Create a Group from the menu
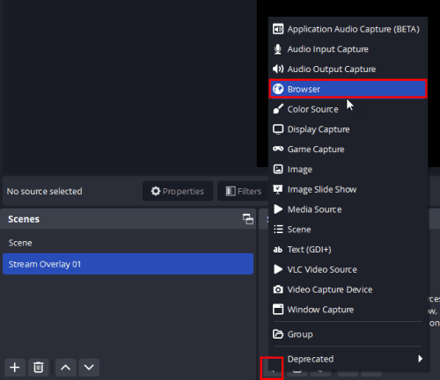The width and height of the screenshot is (440, 380). pos(348,334)
